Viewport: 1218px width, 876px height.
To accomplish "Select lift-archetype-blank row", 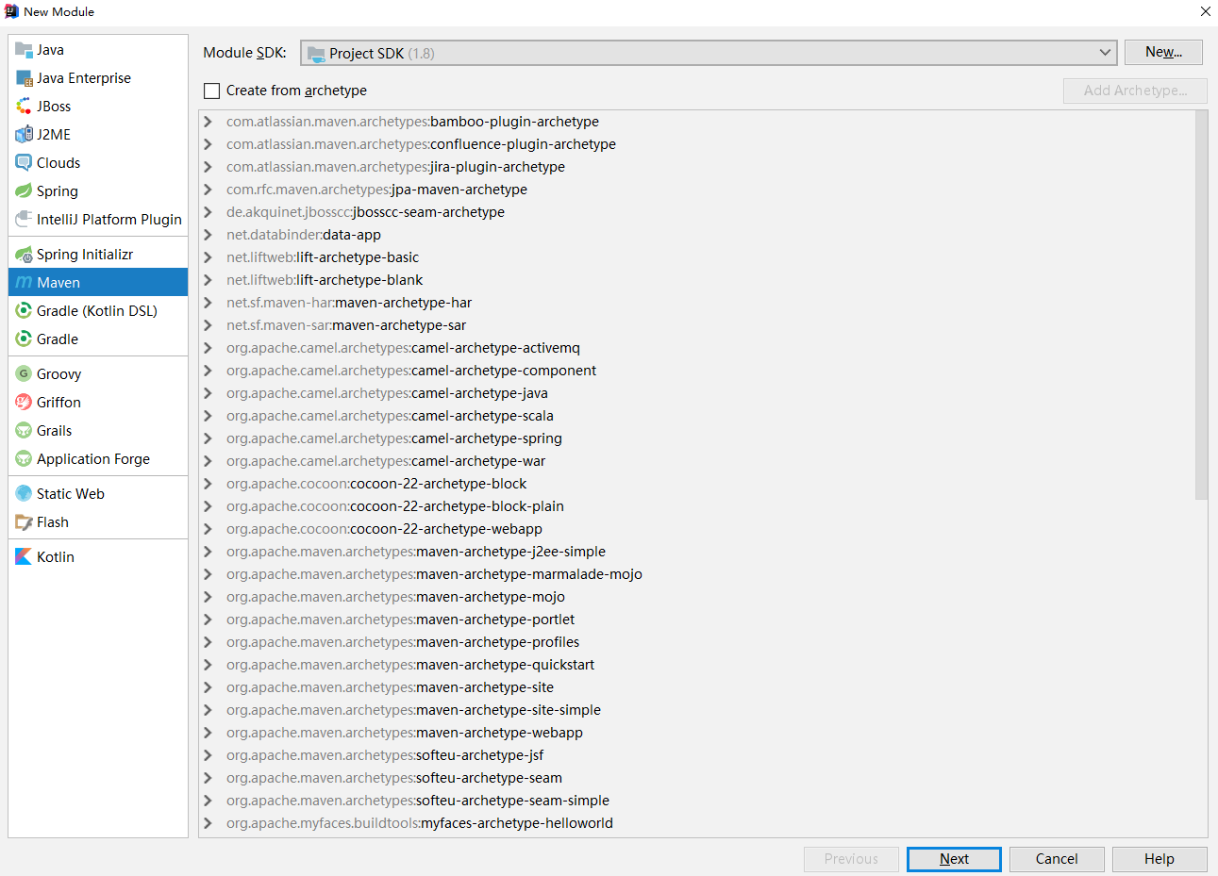I will coord(696,280).
